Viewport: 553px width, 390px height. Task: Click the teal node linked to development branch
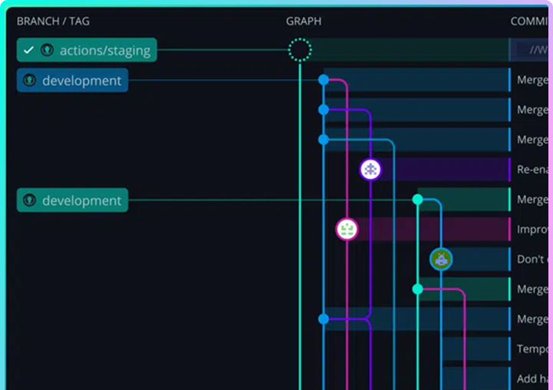point(418,200)
